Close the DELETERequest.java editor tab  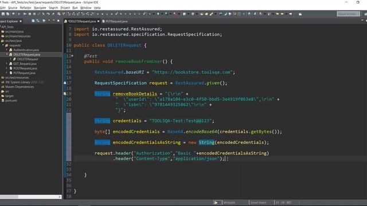pyautogui.click(x=98, y=21)
